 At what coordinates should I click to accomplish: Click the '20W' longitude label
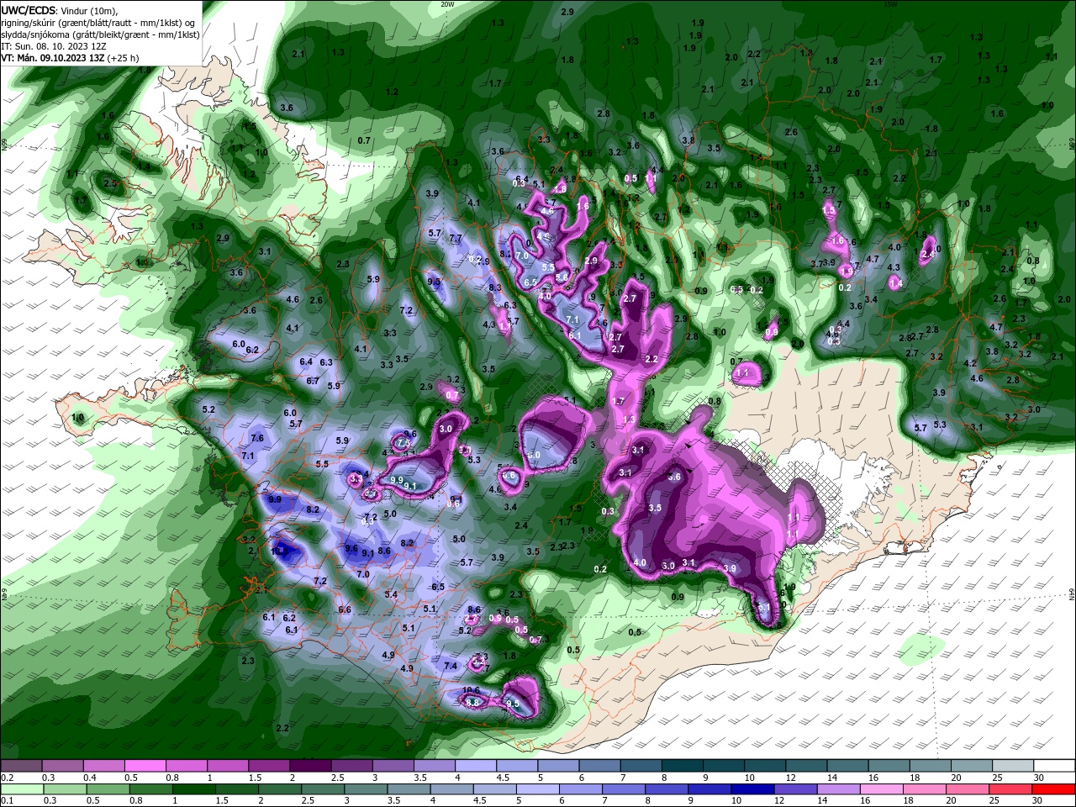(x=447, y=4)
